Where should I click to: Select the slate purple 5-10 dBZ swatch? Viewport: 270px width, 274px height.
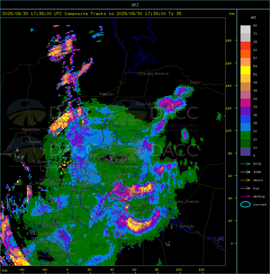pyautogui.click(x=245, y=152)
